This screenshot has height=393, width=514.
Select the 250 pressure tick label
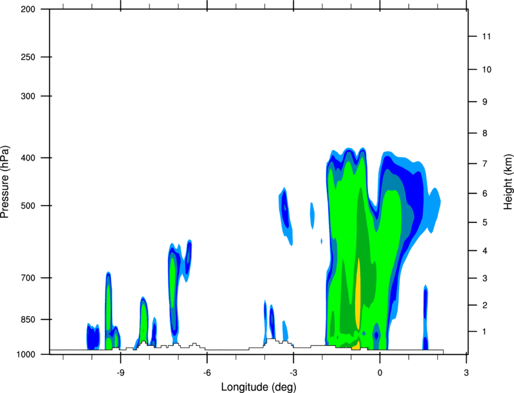28,57
